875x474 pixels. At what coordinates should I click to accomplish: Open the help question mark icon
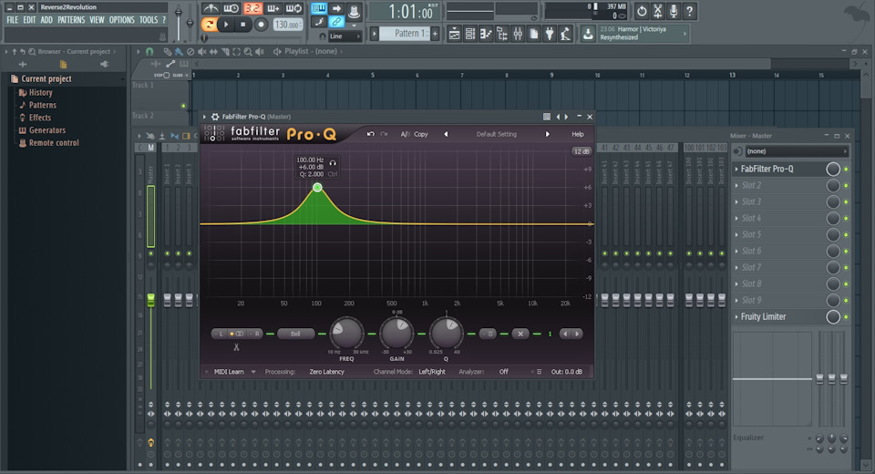coord(689,11)
